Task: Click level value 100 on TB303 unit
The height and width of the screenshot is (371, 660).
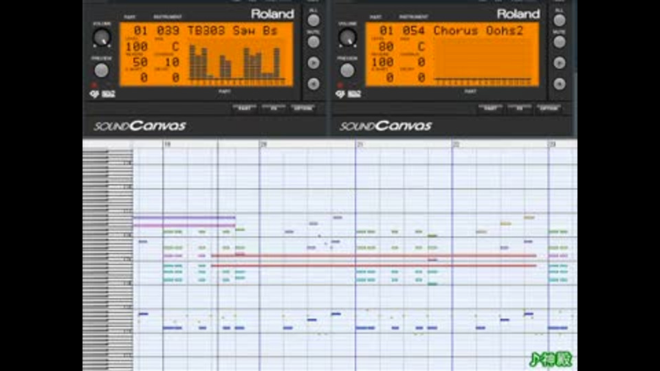Action: (137, 47)
